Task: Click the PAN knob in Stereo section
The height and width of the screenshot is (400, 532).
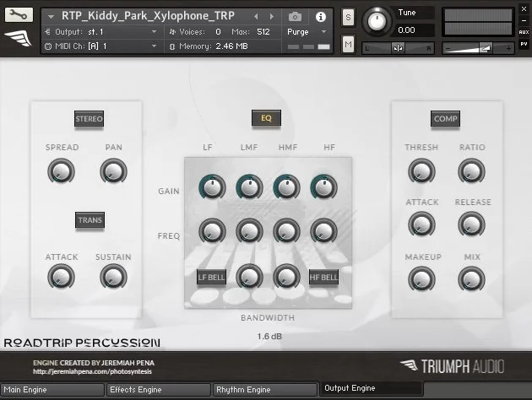Action: [114, 171]
